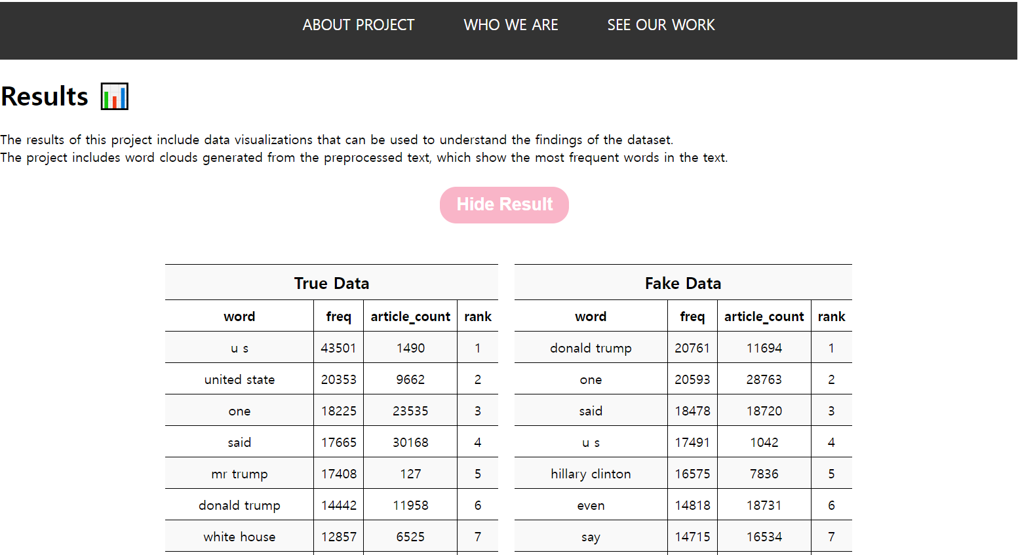Click frequency value 43501

338,348
